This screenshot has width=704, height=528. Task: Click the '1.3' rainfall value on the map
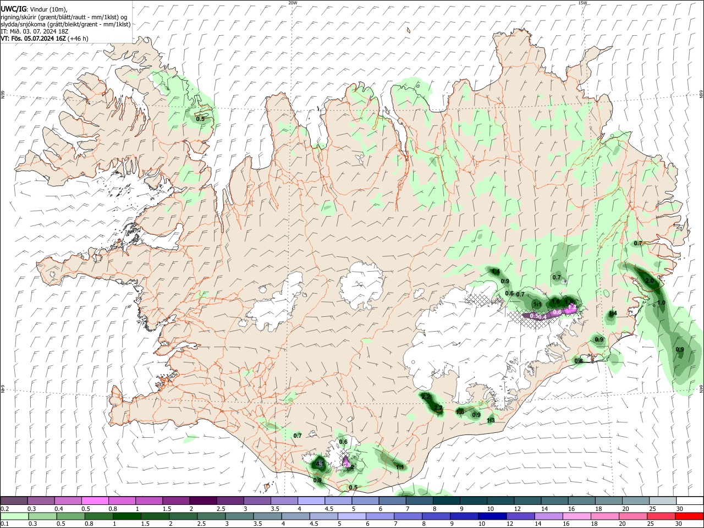point(491,421)
